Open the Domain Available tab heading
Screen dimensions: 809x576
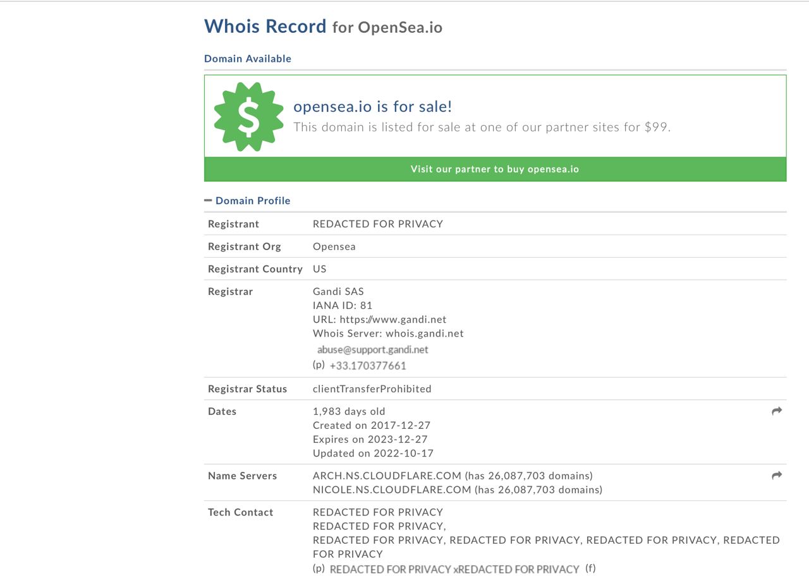point(248,59)
